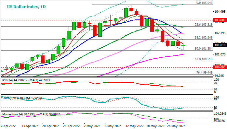This screenshot has height=129, width=227.
Task: Click the 2 May 2022 date label
Action: [x=92, y=126]
